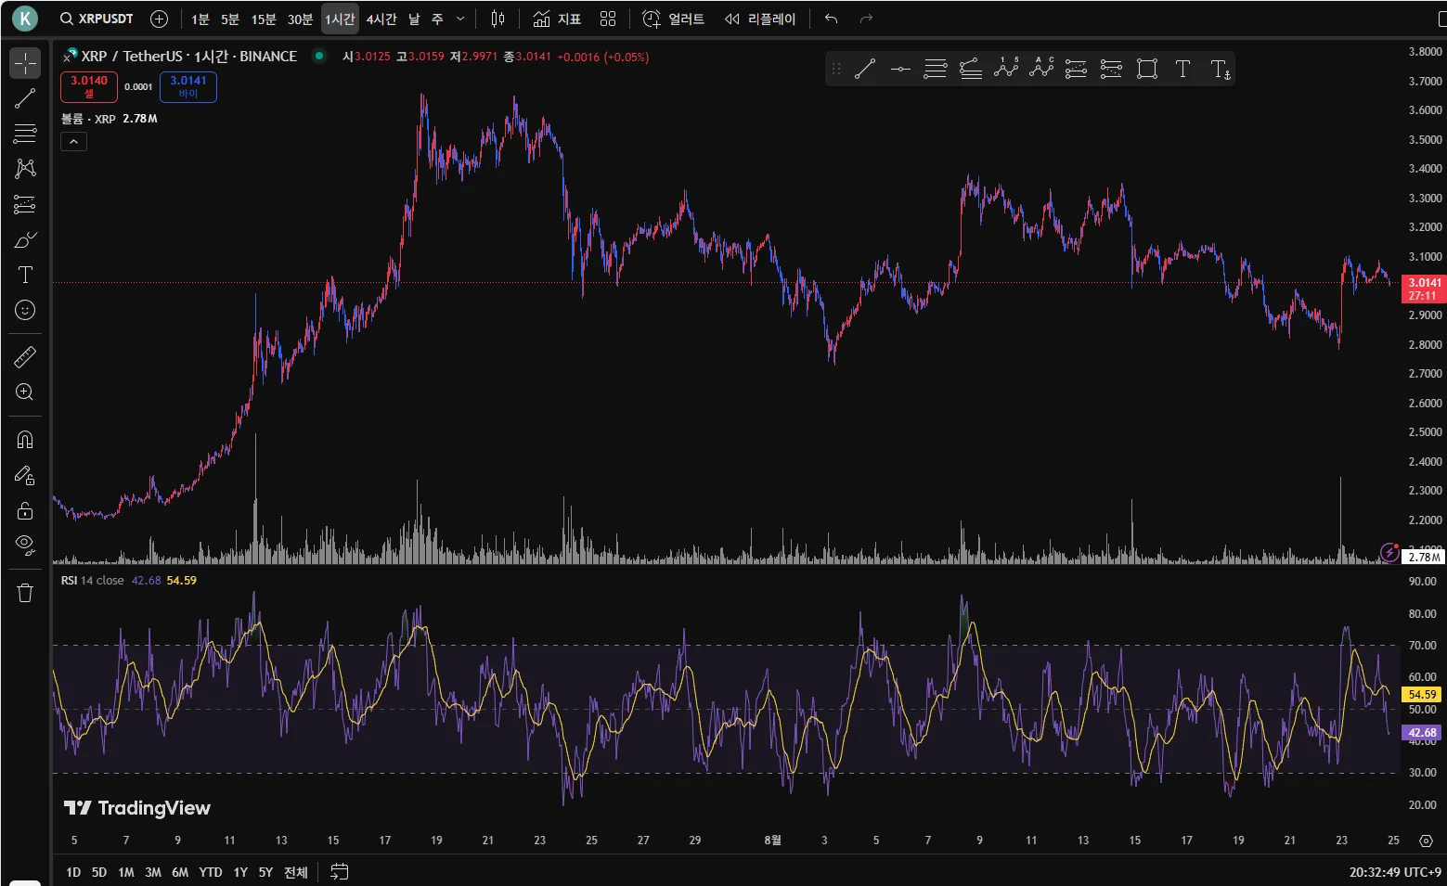This screenshot has height=886, width=1447.
Task: Pick the anchored text tool
Action: [1220, 69]
